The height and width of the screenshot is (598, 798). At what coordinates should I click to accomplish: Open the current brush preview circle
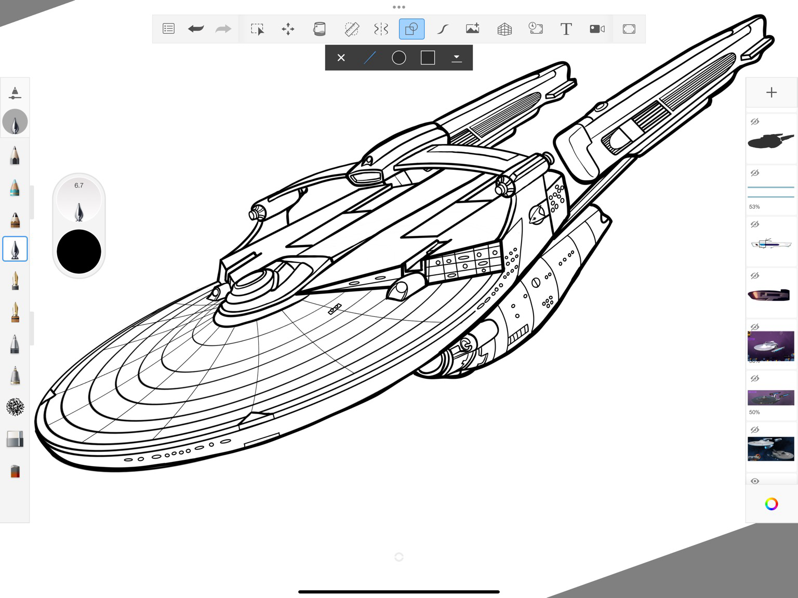(x=15, y=122)
